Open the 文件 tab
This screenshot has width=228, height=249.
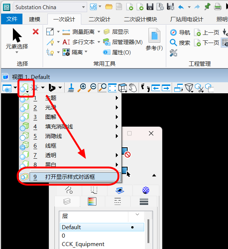(x=12, y=19)
